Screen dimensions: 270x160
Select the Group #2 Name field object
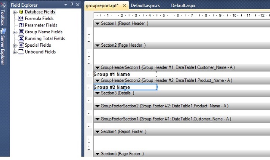click(125, 87)
